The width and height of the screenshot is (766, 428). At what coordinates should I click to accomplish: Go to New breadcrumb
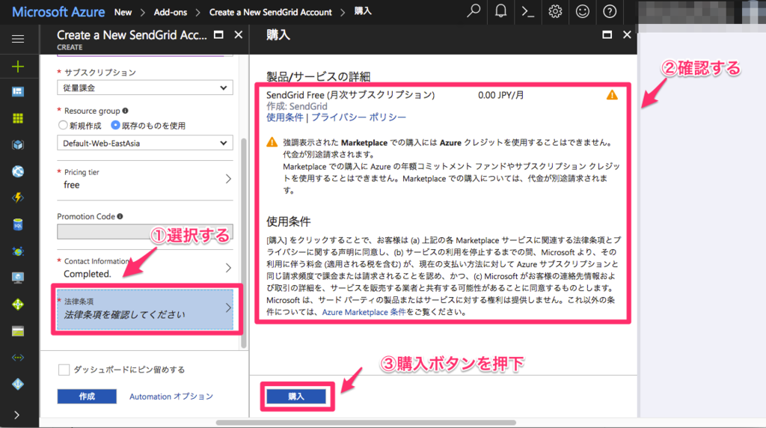(x=123, y=12)
